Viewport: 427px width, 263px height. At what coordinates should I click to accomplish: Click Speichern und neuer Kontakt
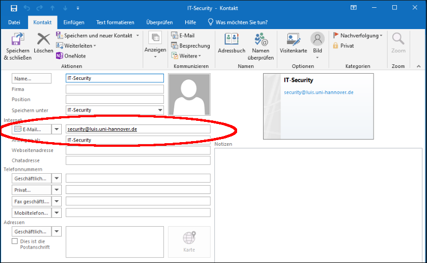coord(94,35)
